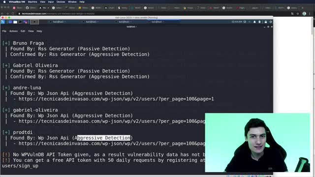Close the active Chrome tab with its x
315x177 pixels.
pyautogui.click(x=48, y=8)
